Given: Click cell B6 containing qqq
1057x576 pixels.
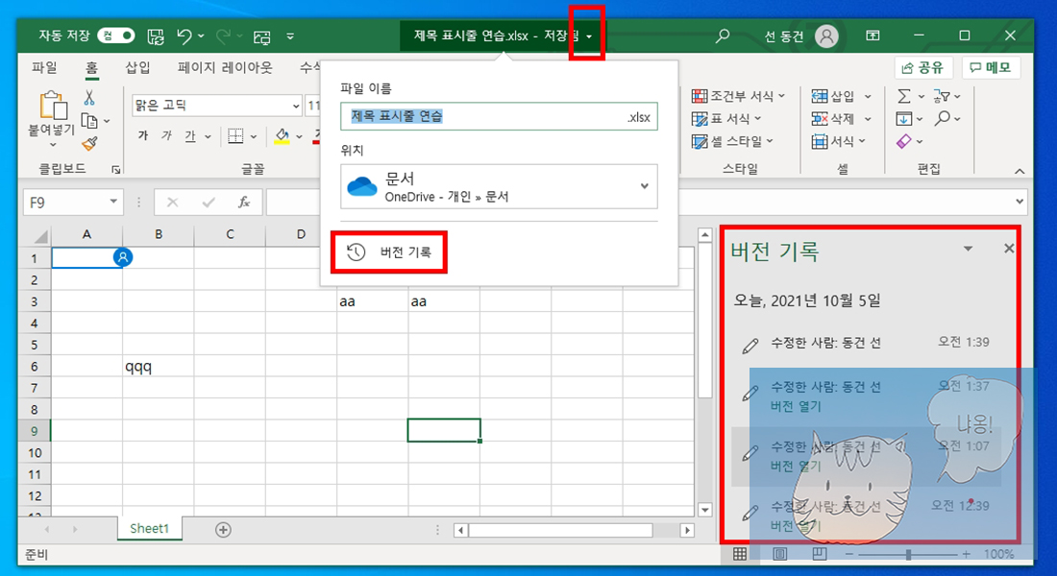Looking at the screenshot, I should (x=158, y=367).
